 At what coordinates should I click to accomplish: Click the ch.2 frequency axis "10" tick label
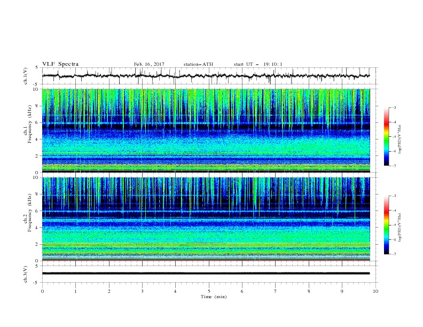[36, 177]
